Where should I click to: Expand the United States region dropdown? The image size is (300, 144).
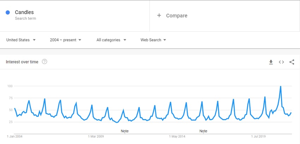click(x=21, y=40)
